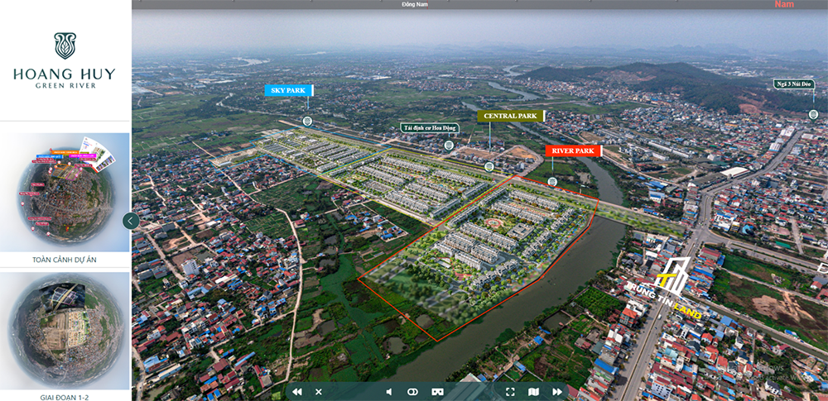Select the Ngã 3 Núi Đèo label
This screenshot has height=401, width=828.
coord(794,84)
